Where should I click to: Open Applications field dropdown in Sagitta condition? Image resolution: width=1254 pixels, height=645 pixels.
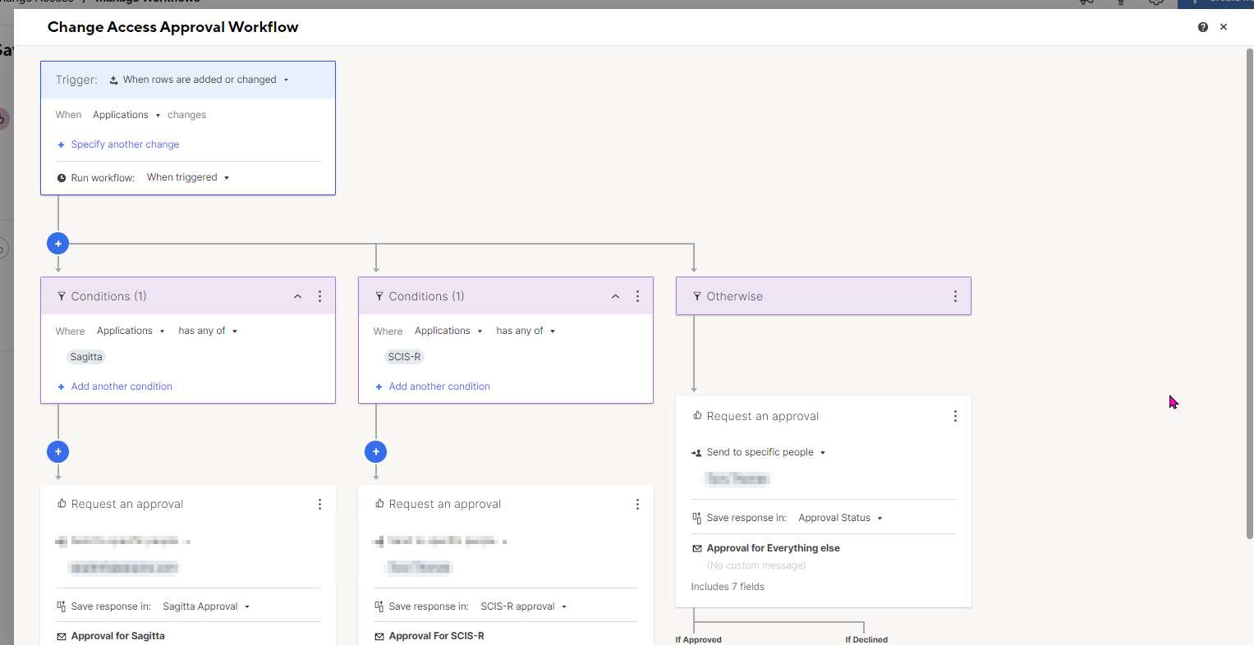click(x=131, y=331)
